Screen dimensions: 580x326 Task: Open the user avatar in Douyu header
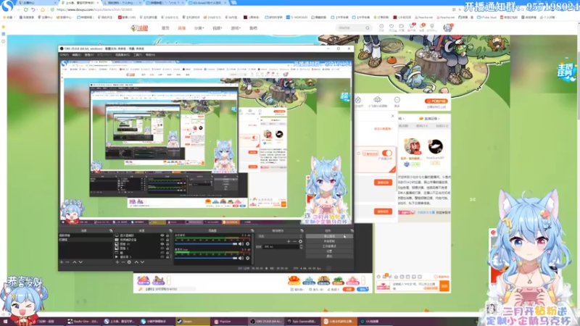point(447,28)
